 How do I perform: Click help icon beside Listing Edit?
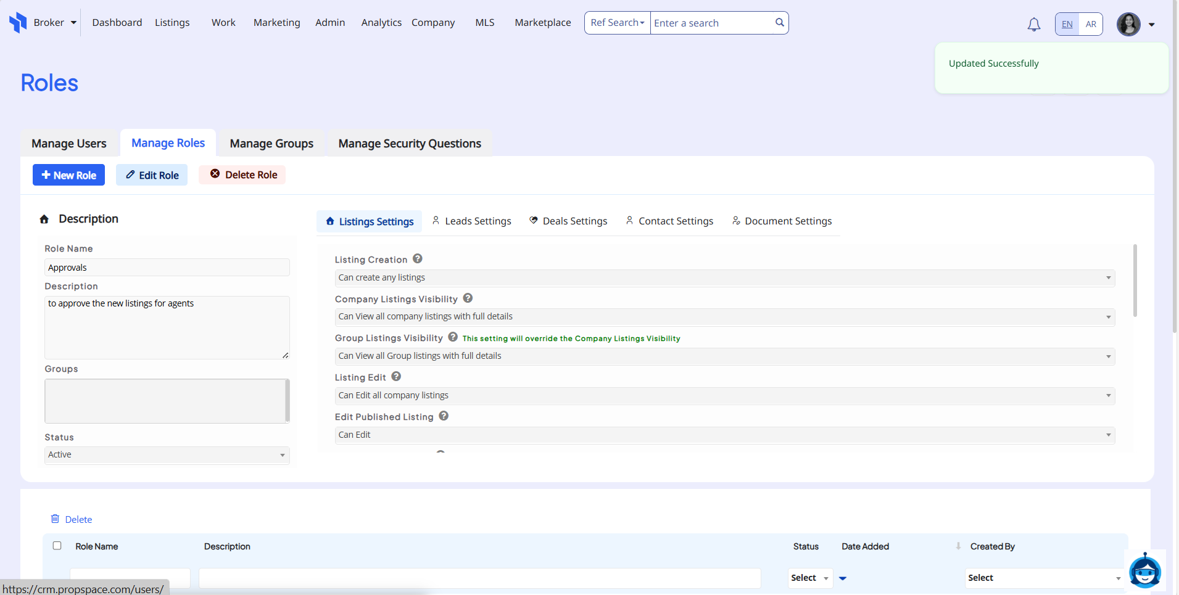[396, 377]
